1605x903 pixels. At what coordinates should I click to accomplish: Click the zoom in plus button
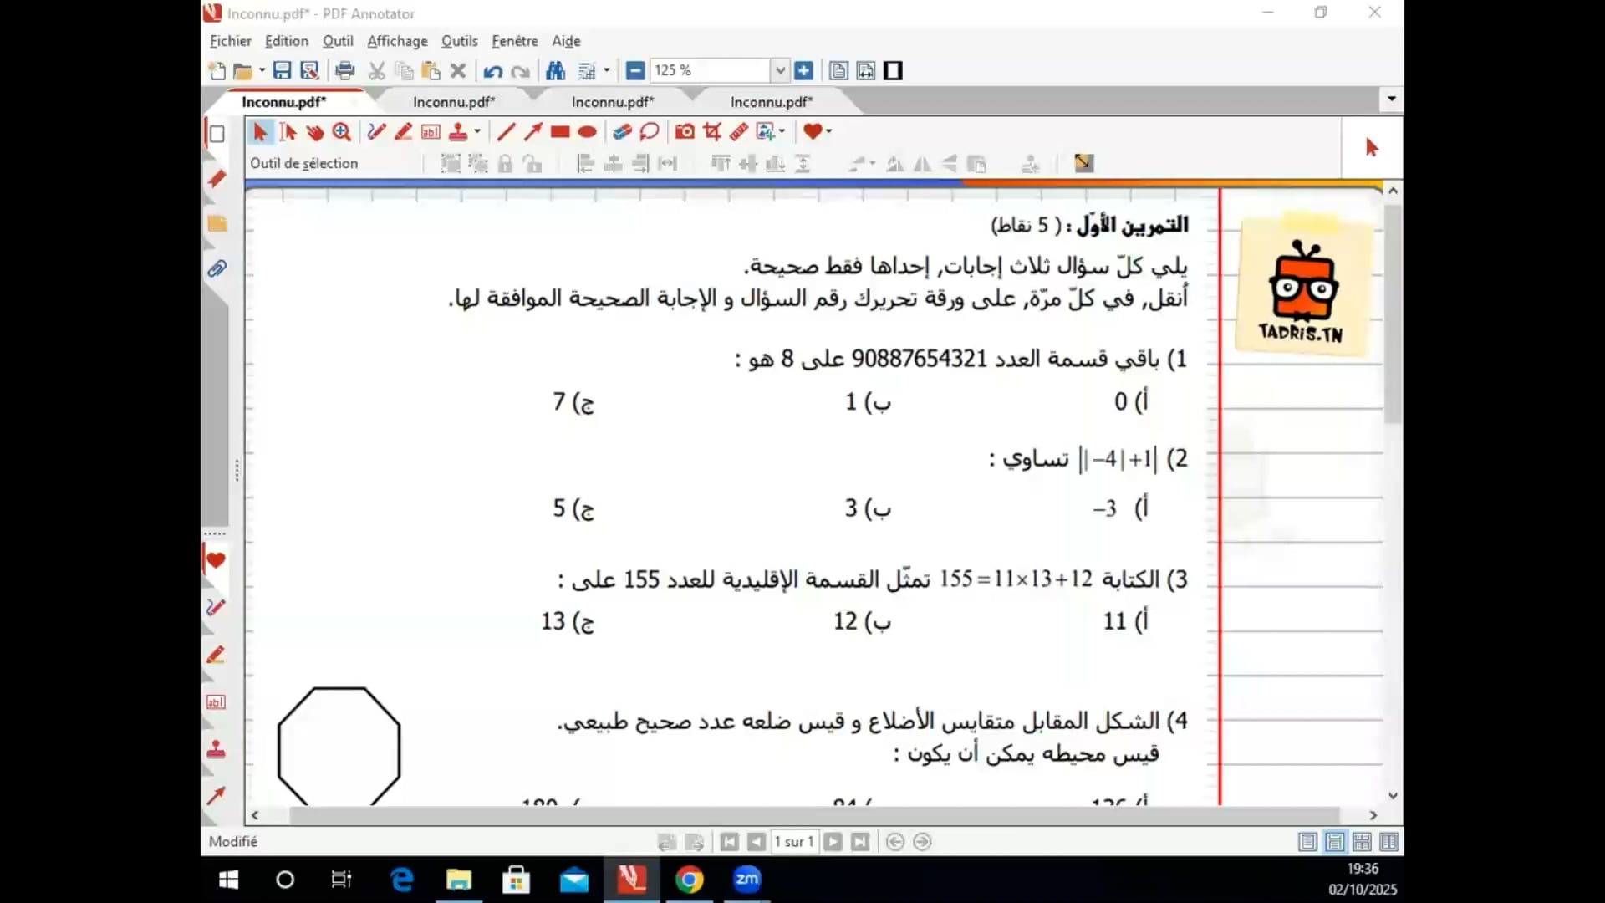pyautogui.click(x=803, y=71)
